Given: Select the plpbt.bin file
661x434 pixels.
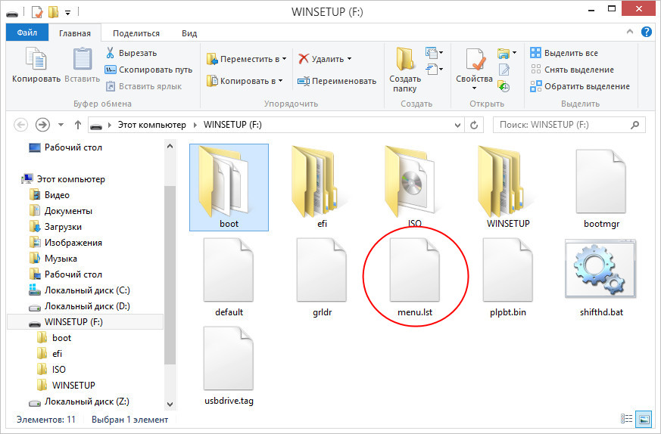Looking at the screenshot, I should (x=508, y=277).
